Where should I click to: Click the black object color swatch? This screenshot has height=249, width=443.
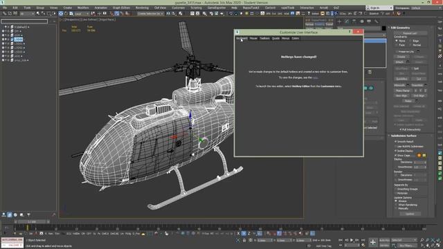tap(383, 28)
